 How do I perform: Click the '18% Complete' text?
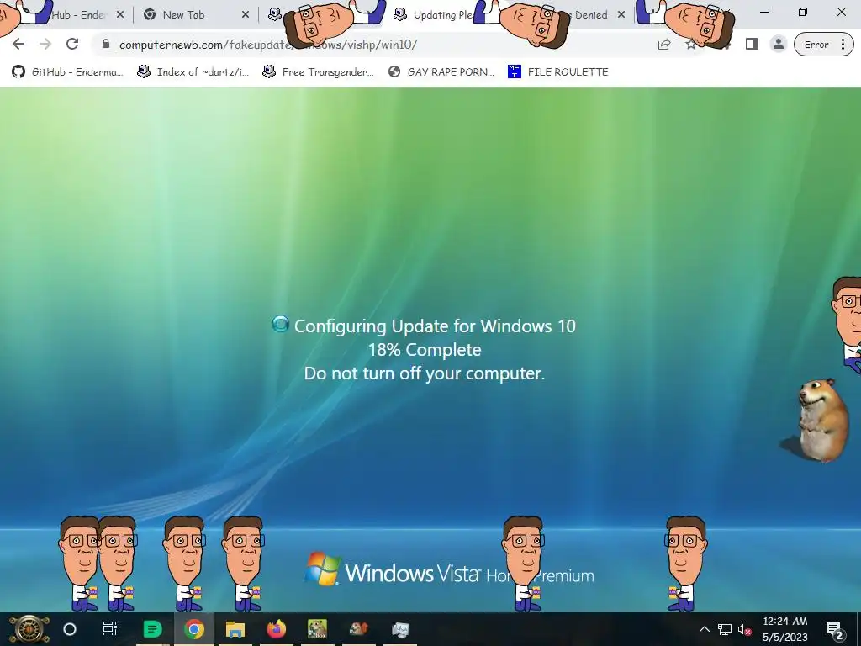[425, 349]
